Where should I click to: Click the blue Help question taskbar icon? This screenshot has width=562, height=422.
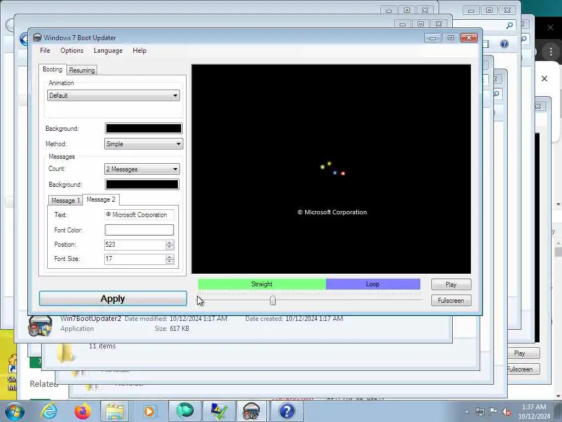click(286, 411)
